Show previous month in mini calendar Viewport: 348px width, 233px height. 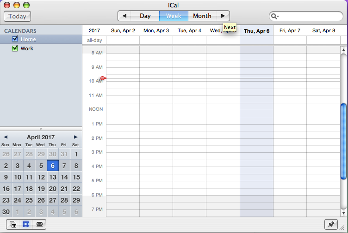click(x=6, y=137)
